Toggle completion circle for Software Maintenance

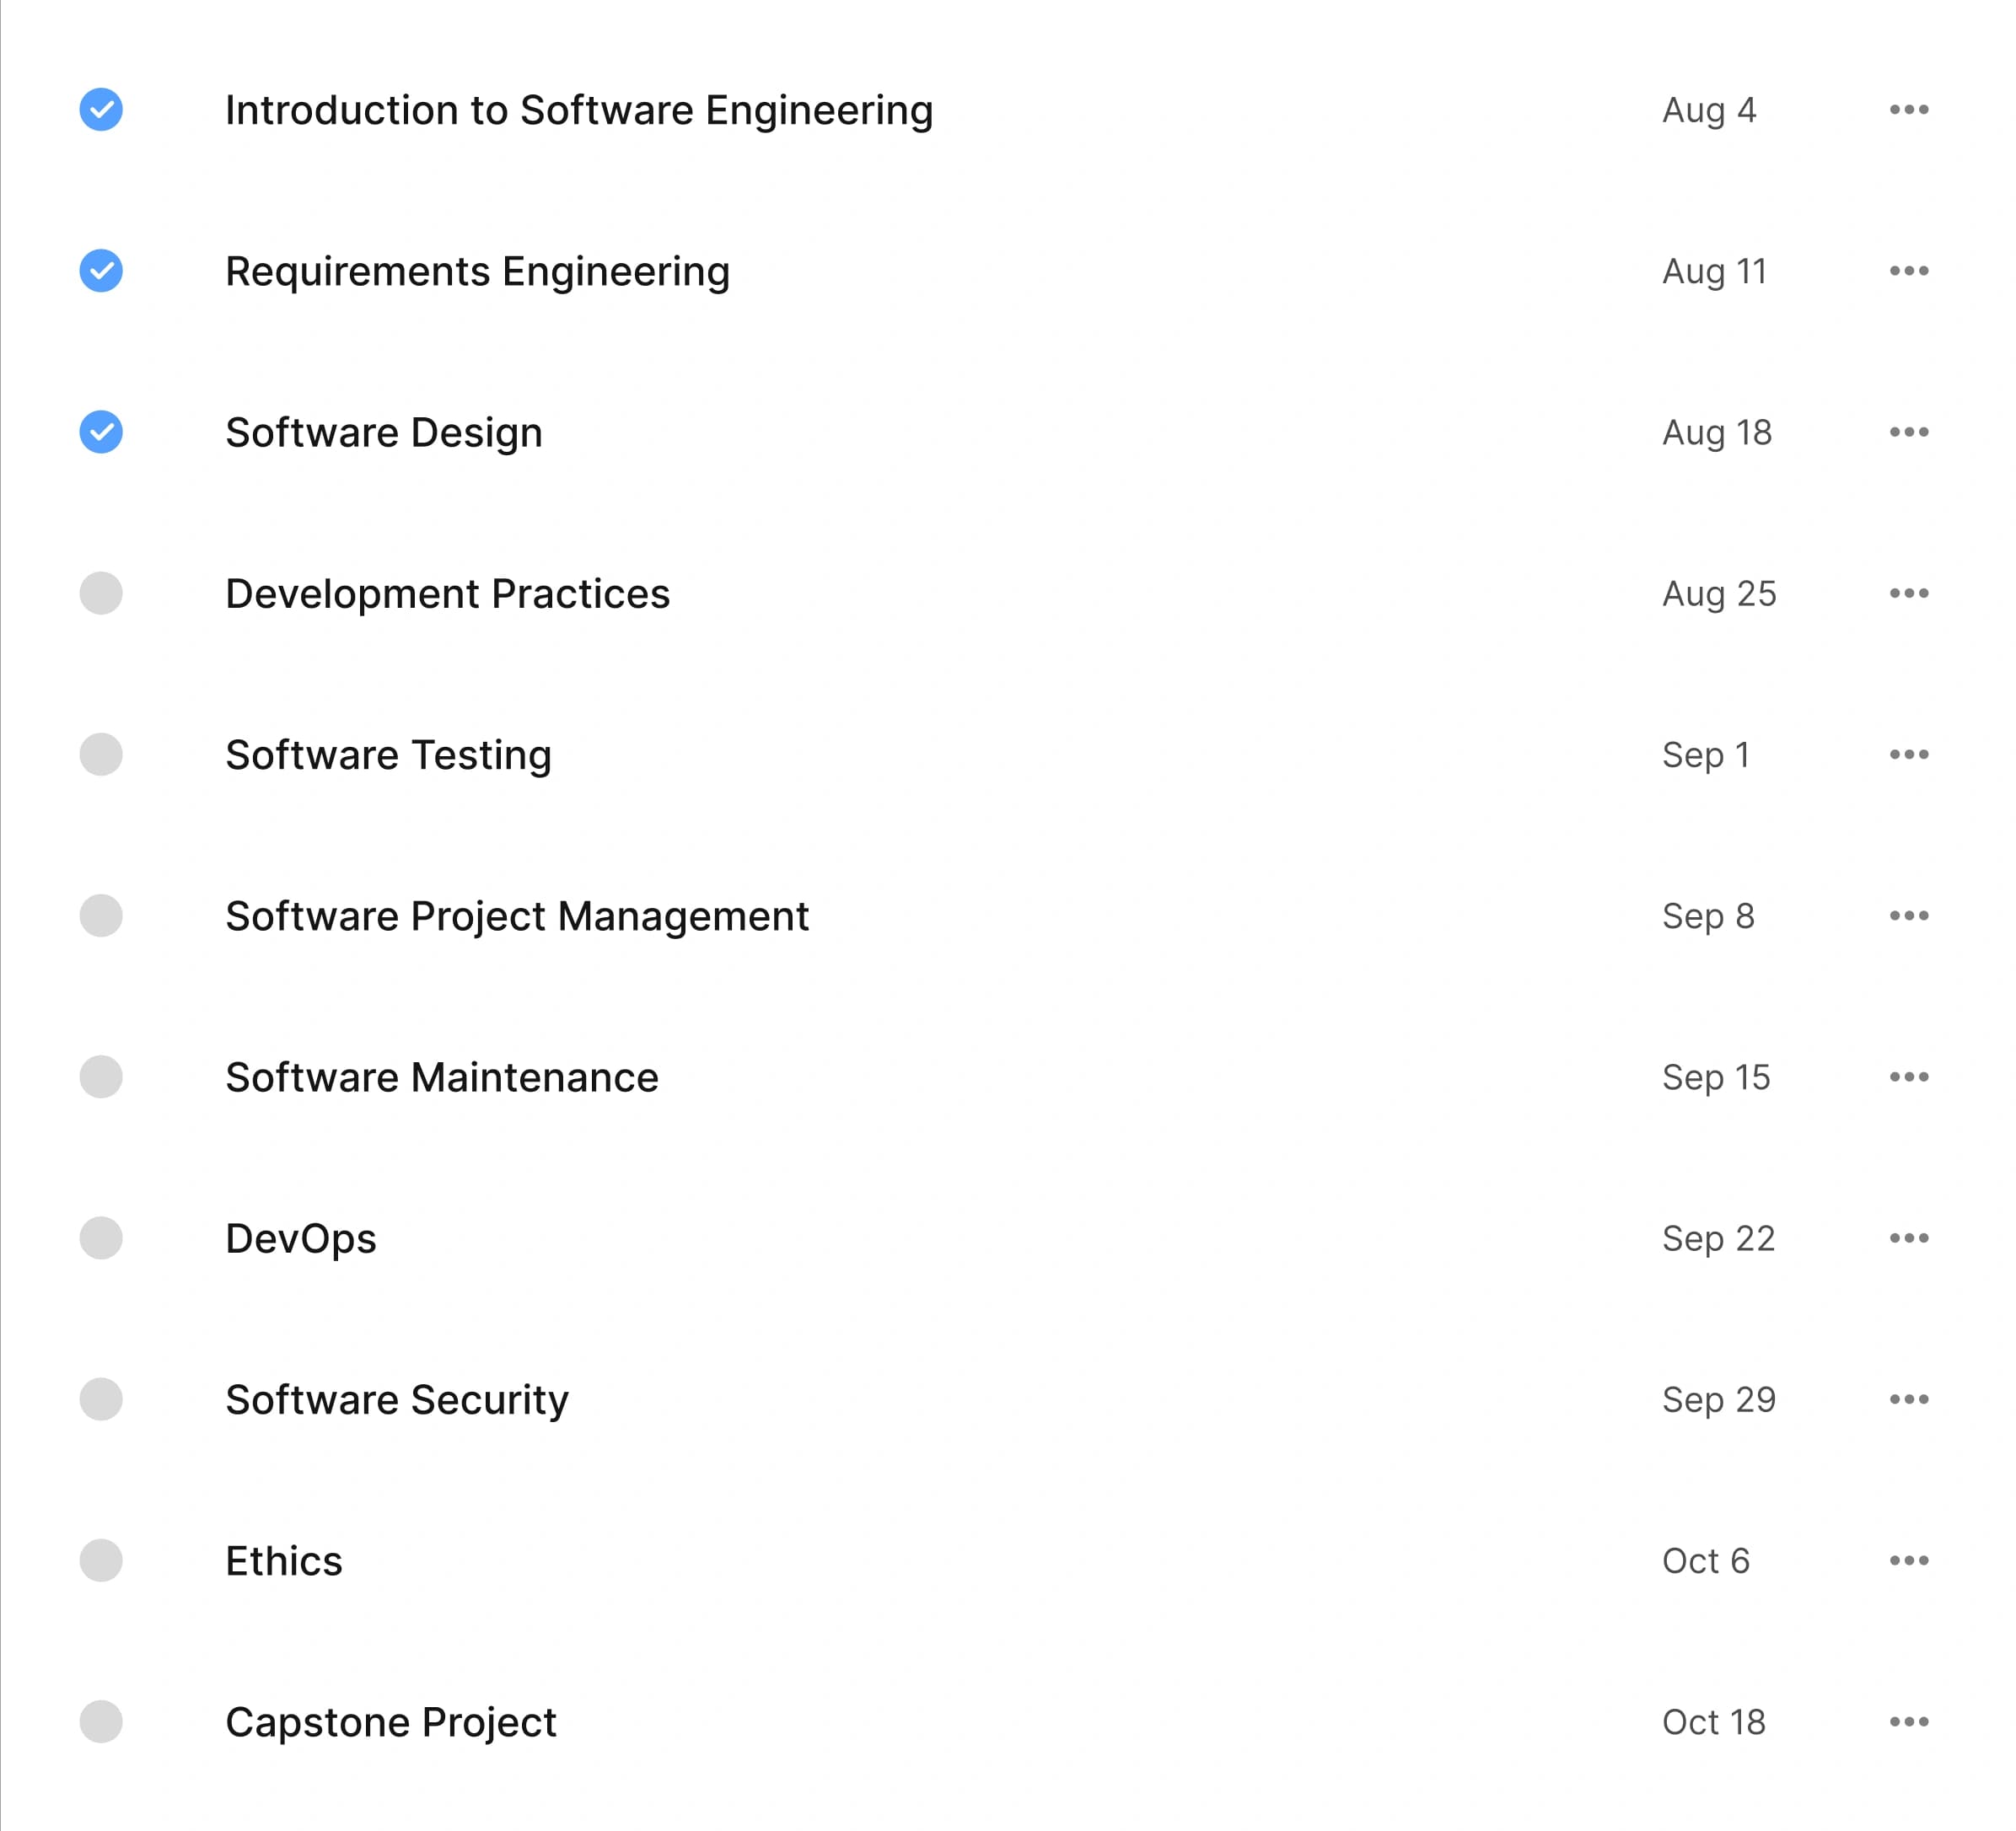click(101, 1077)
